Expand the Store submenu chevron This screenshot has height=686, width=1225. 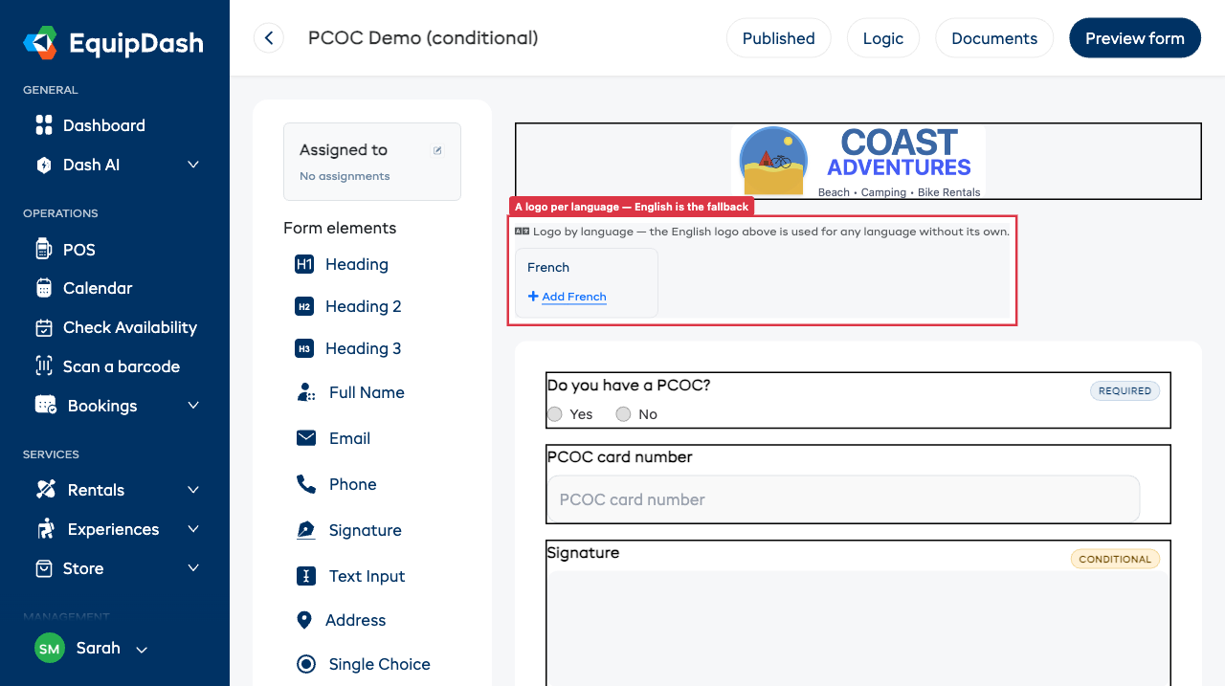[193, 568]
